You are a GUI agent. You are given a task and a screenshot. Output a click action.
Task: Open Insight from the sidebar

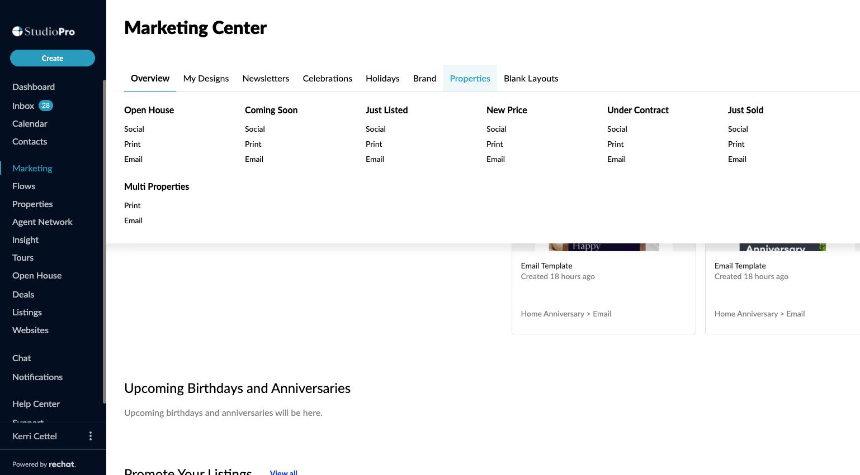coord(26,239)
